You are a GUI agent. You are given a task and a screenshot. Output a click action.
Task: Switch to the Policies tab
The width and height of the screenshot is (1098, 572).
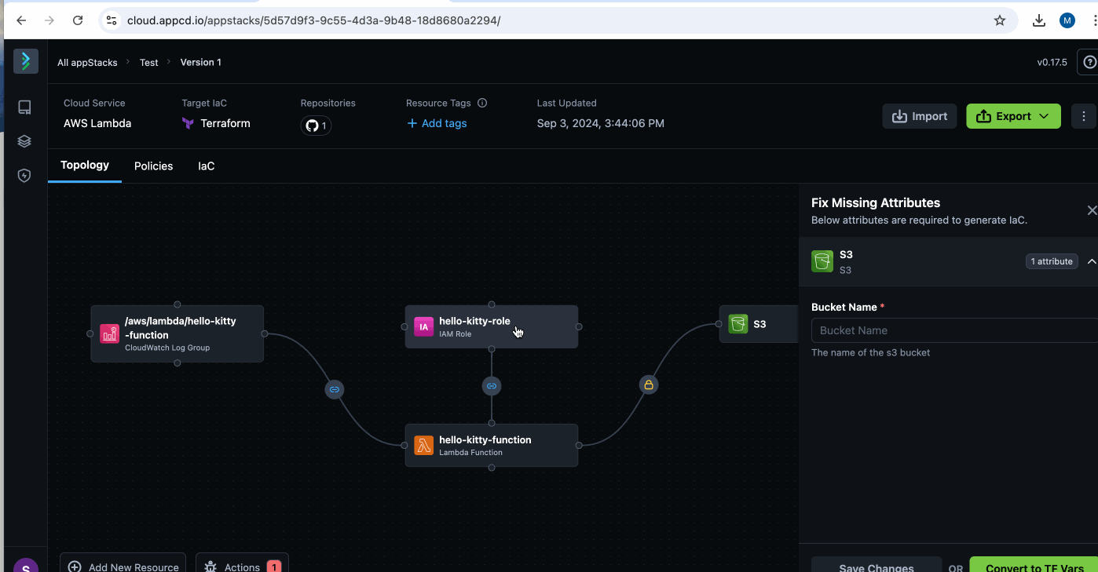pos(153,166)
